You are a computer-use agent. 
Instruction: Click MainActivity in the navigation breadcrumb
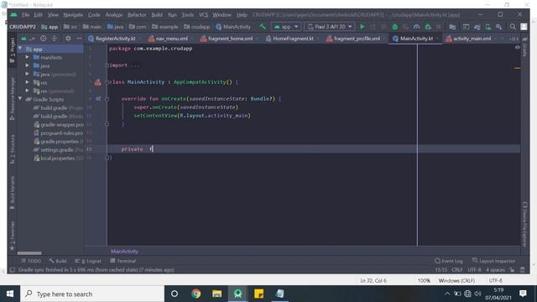click(x=233, y=26)
